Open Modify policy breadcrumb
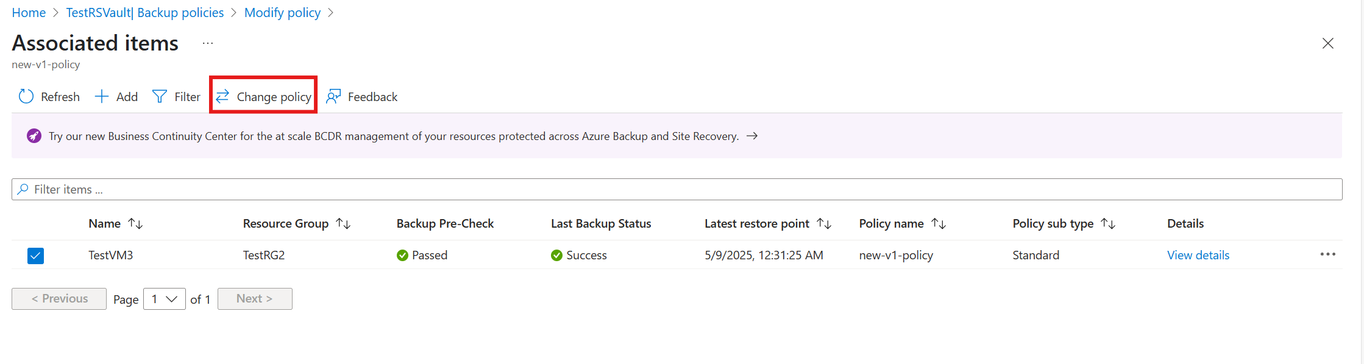Viewport: 1364px width, 364px height. click(282, 13)
